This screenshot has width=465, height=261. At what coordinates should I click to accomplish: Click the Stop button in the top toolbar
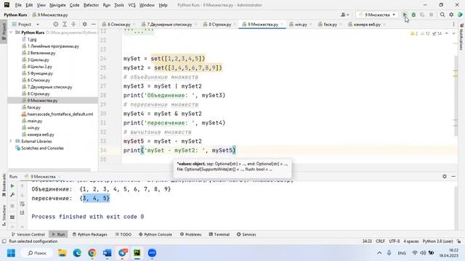click(x=431, y=14)
